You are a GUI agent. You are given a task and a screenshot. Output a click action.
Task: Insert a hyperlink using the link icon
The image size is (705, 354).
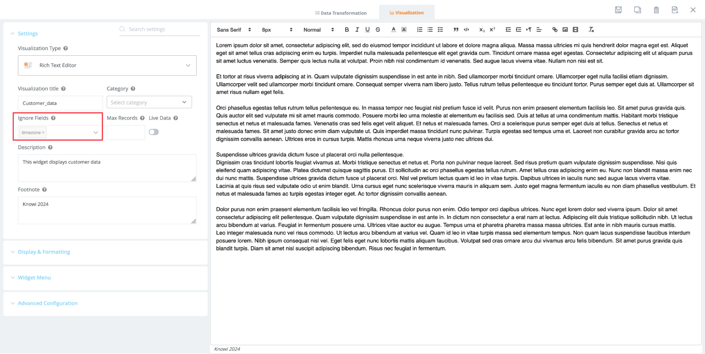[554, 30]
